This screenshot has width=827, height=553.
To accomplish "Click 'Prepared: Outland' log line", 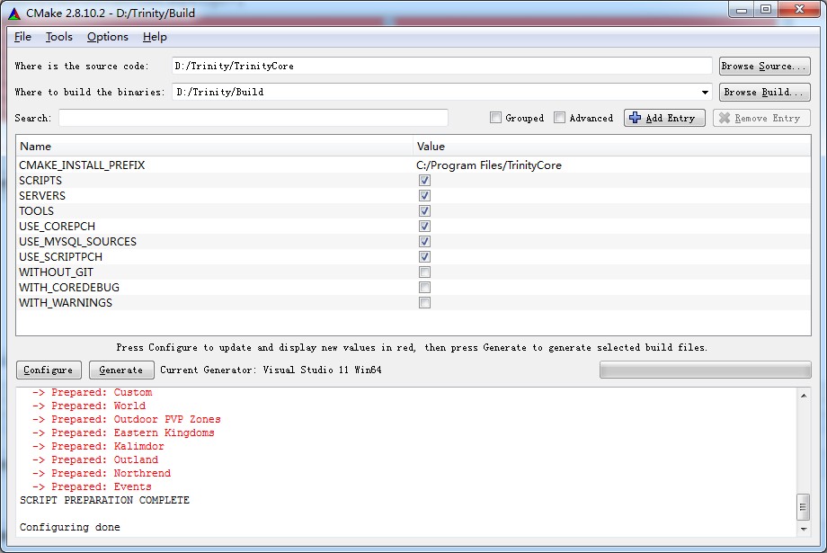I will click(95, 459).
